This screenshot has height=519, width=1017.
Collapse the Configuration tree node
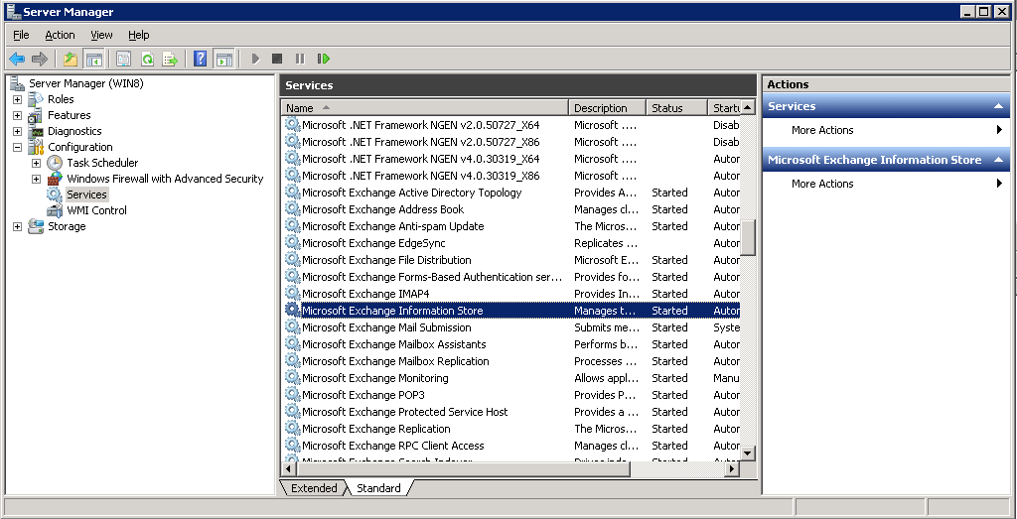point(17,147)
